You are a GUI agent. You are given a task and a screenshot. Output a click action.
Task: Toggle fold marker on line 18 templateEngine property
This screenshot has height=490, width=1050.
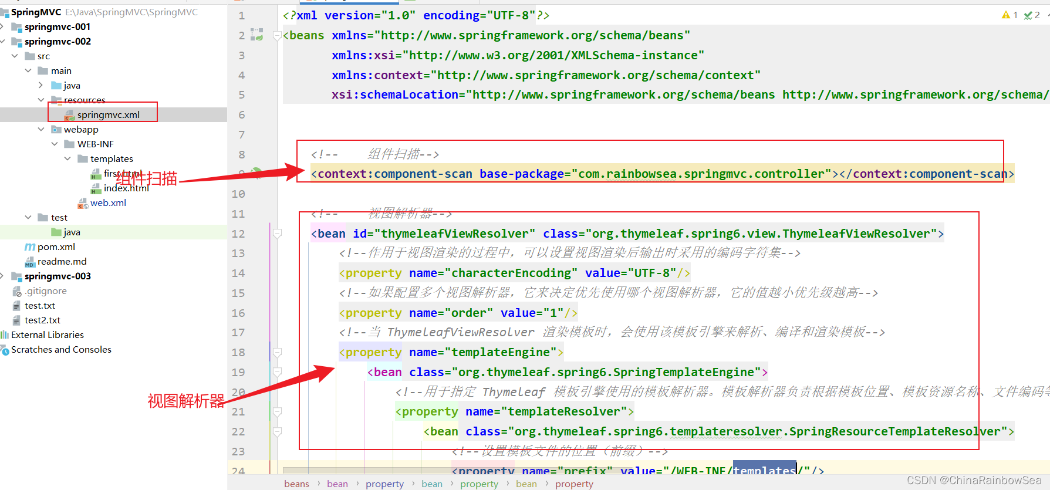tap(278, 353)
